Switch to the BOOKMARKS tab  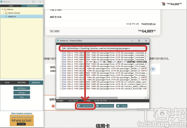(x=32, y=6)
